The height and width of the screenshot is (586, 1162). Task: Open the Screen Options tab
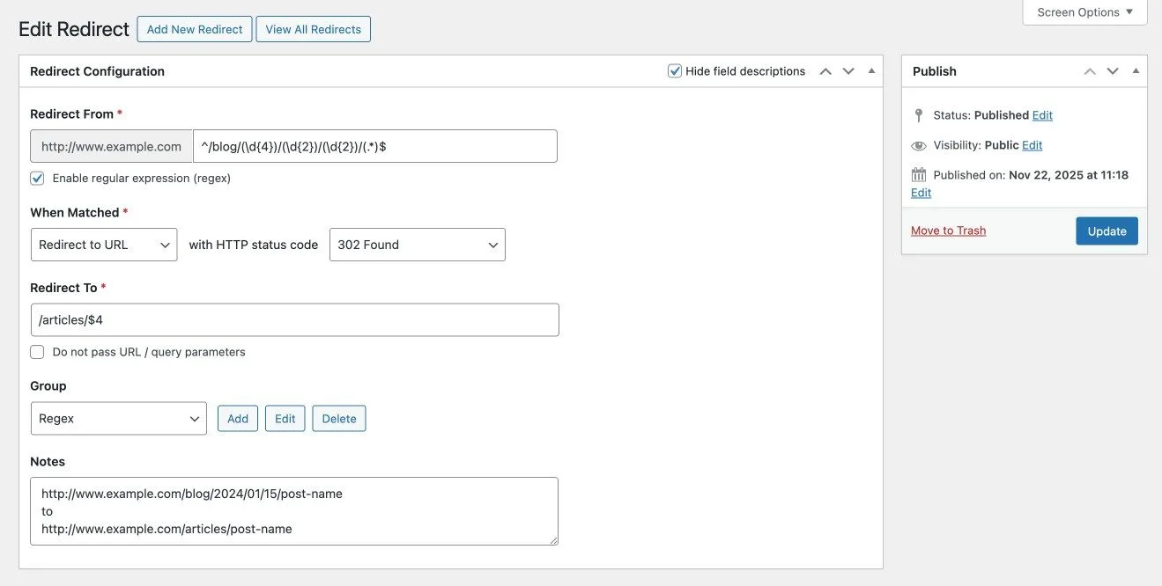coord(1084,12)
